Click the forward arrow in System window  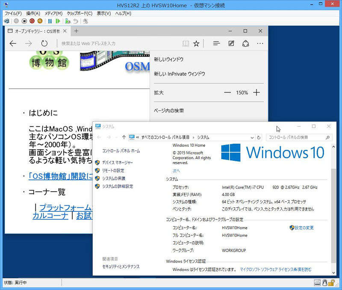point(109,137)
